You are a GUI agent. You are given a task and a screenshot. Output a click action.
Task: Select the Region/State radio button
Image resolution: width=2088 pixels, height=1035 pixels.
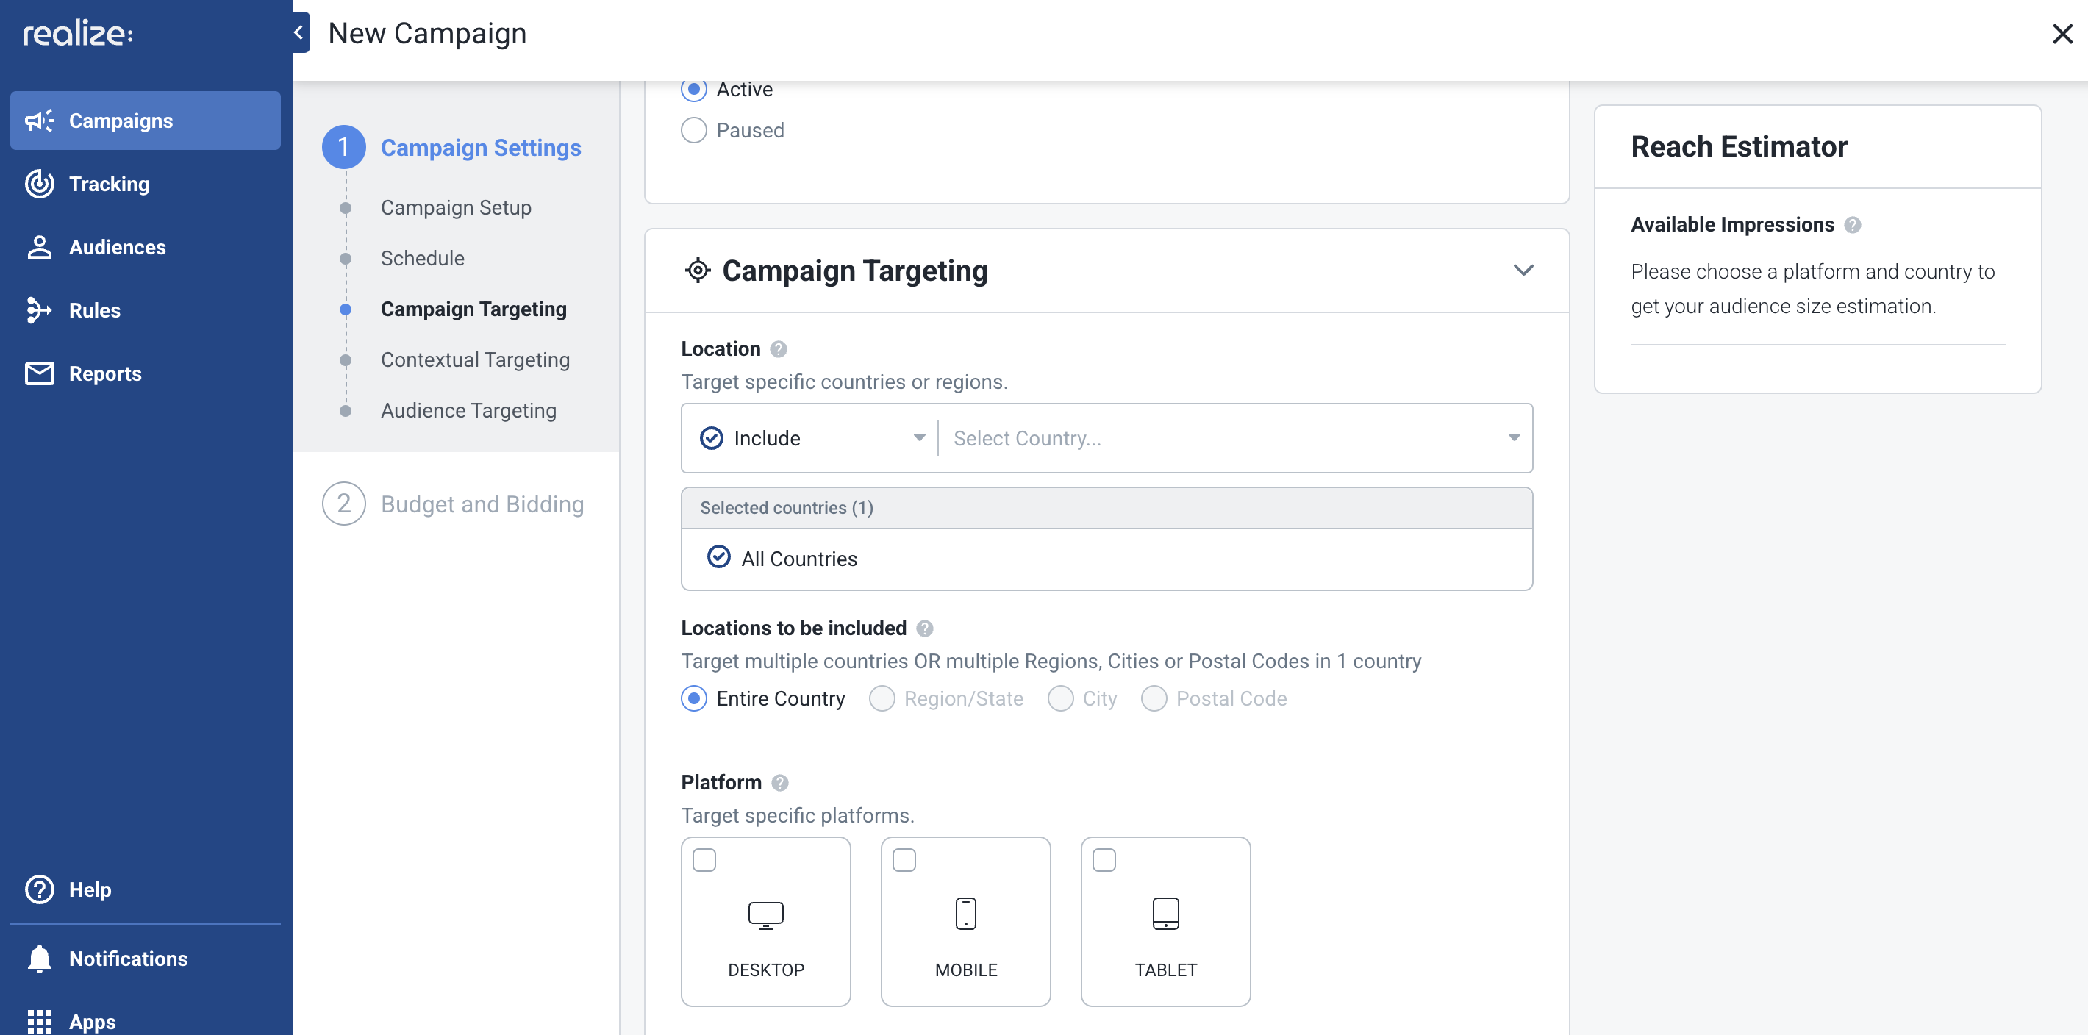882,698
